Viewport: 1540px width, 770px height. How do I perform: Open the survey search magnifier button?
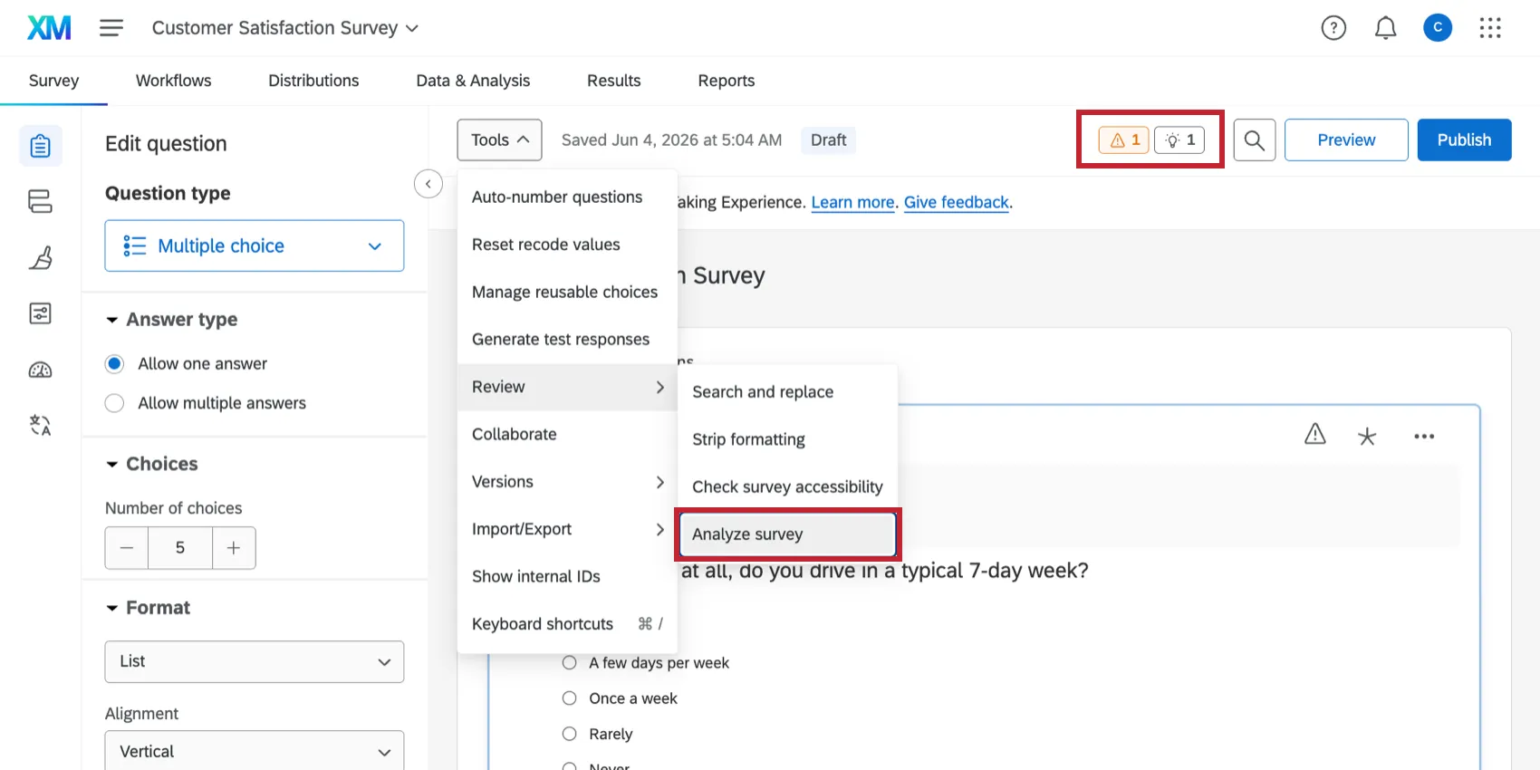(x=1255, y=140)
